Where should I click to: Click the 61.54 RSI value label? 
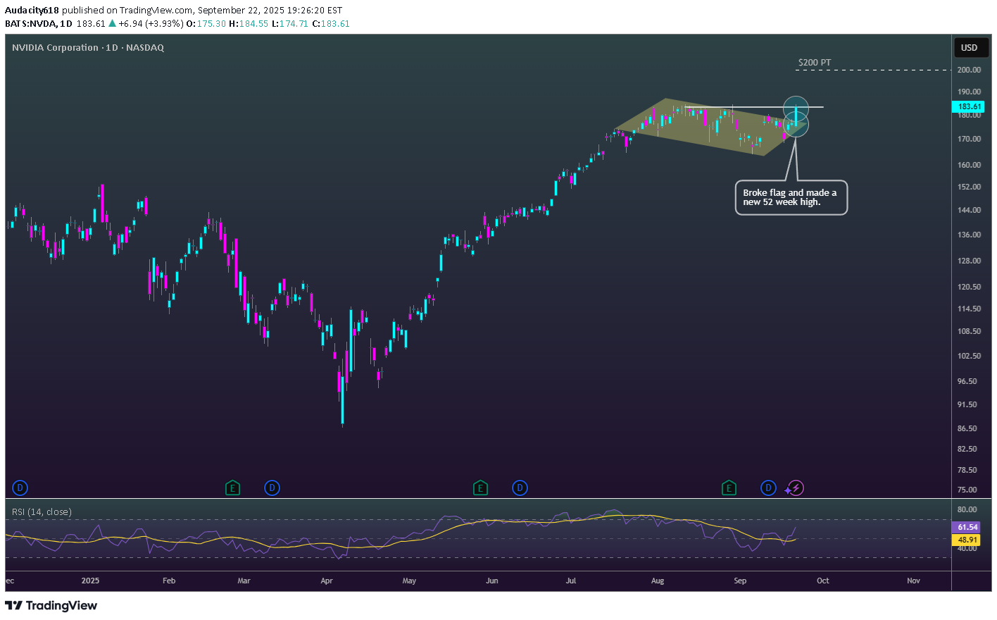pos(967,527)
